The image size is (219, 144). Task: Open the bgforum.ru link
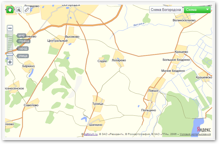click(x=91, y=134)
